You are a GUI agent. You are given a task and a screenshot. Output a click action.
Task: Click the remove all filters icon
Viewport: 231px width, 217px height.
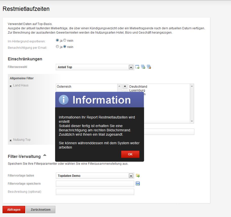coord(149,67)
